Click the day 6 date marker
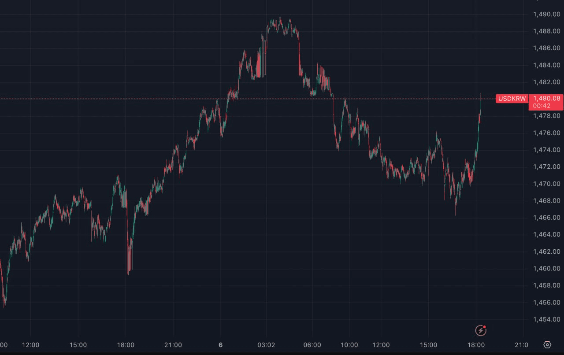Image resolution: width=564 pixels, height=355 pixels. 221,344
